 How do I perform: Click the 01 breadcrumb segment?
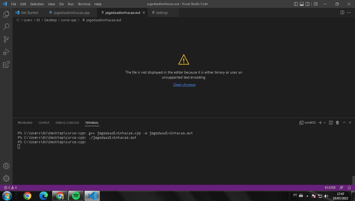coord(38,20)
